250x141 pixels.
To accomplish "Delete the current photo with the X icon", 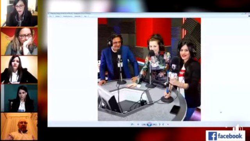I will [168, 124].
